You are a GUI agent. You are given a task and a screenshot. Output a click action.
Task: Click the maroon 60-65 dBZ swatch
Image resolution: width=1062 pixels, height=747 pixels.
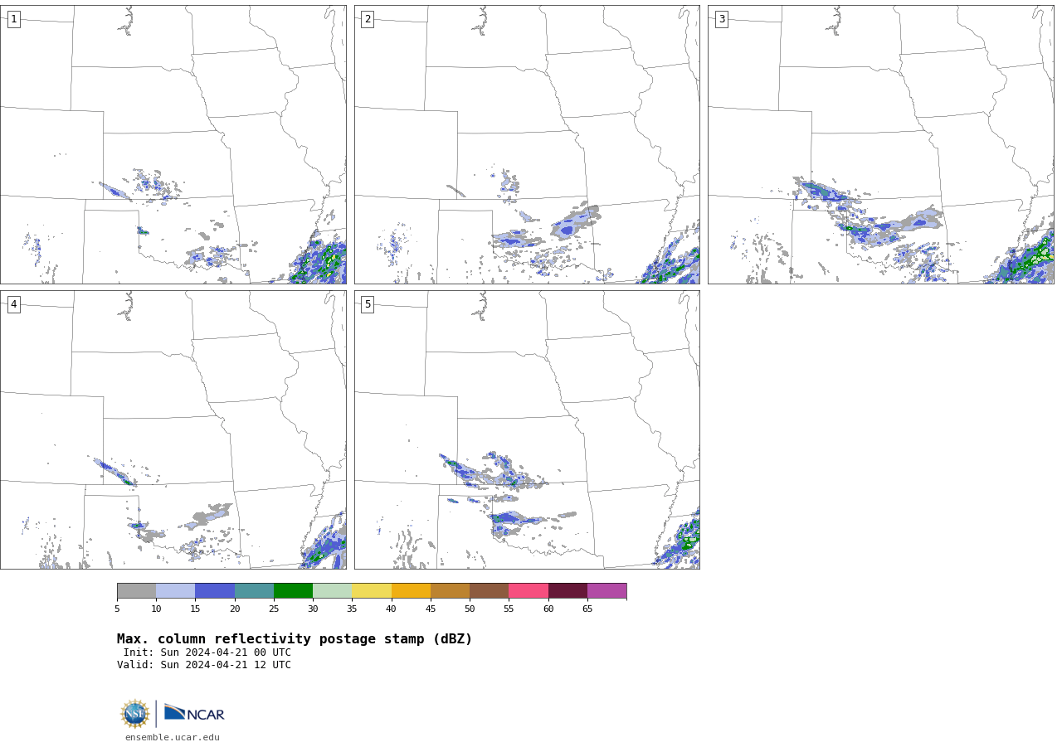[x=568, y=591]
